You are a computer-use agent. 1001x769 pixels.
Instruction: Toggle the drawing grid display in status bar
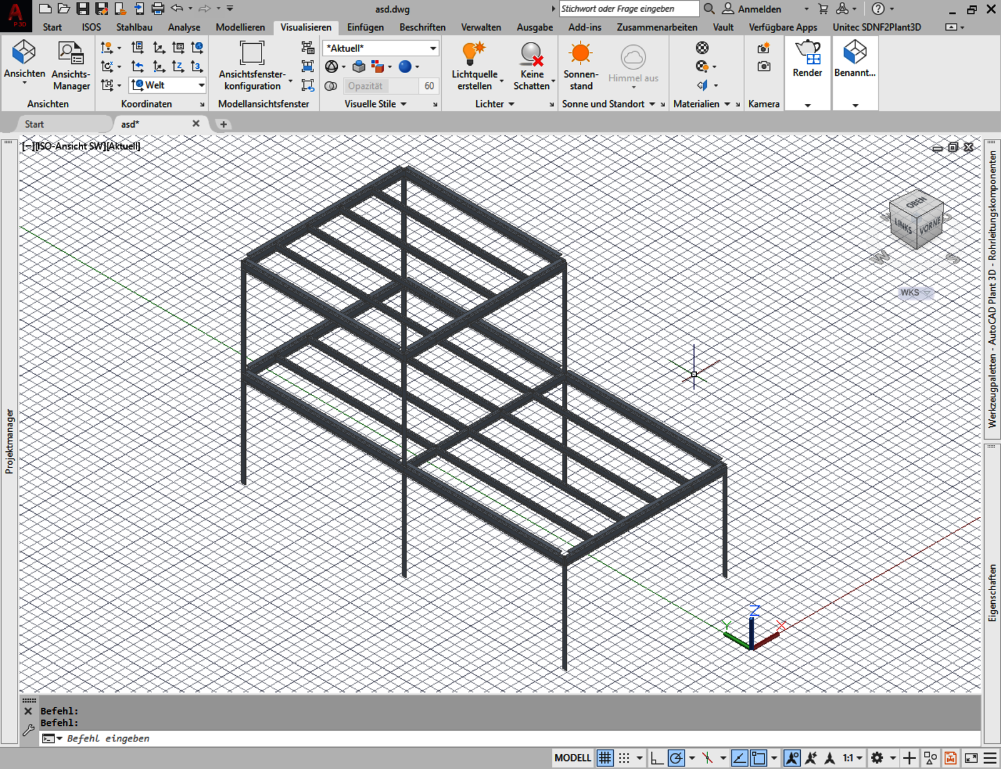click(604, 758)
